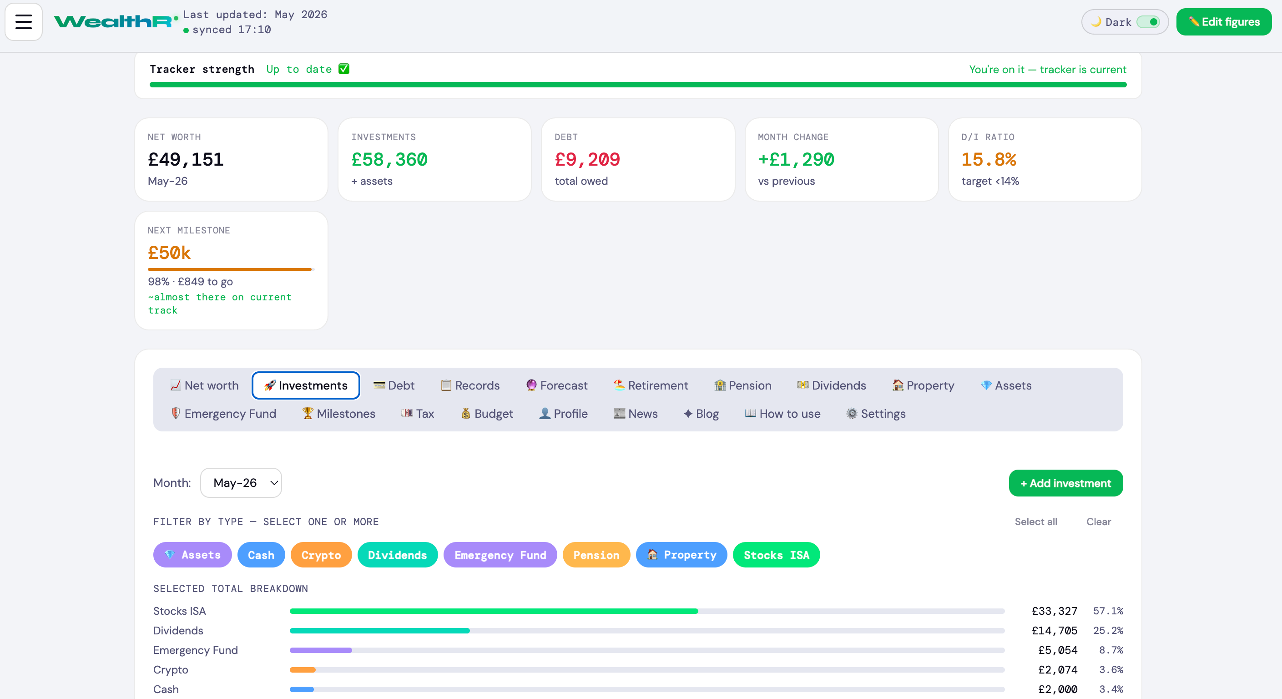This screenshot has width=1282, height=699.
Task: Click the Net worth chart icon
Action: click(x=175, y=385)
